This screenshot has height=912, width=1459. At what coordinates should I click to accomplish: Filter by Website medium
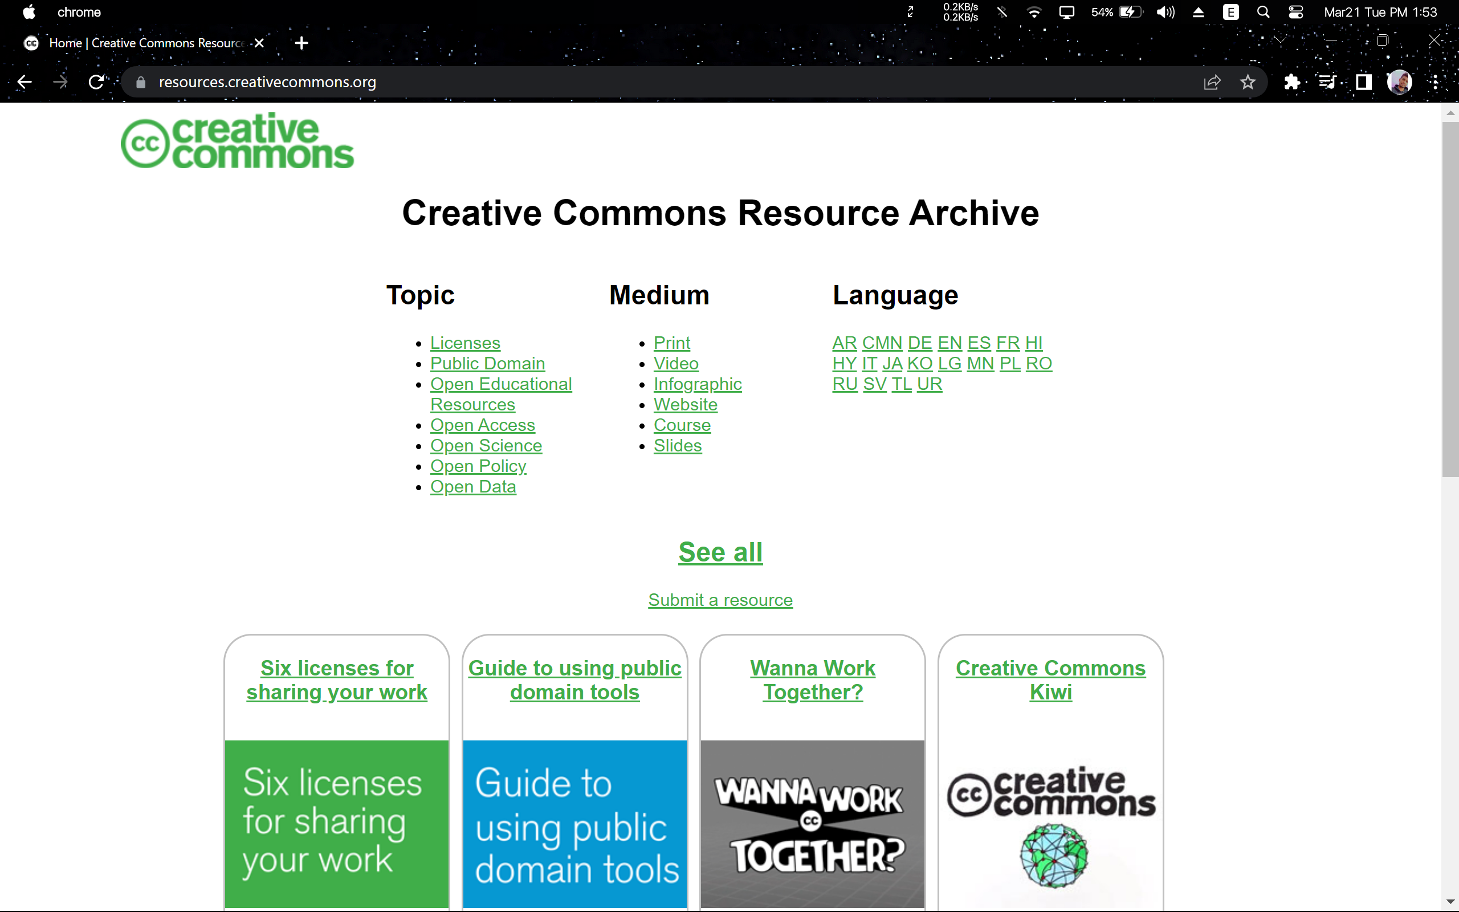[x=686, y=404]
